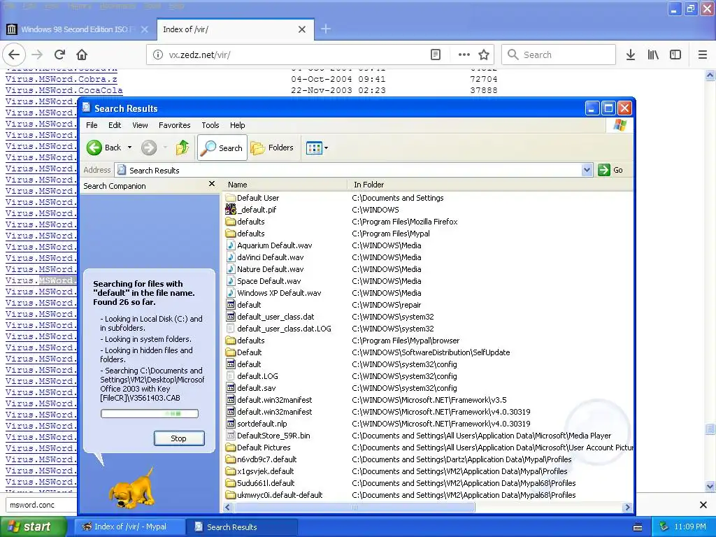Switch to Index of /vir/ - Mypal taskbar button
Screen dimensions: 716x537
coord(129,527)
